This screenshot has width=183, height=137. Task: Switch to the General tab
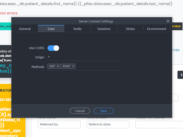coord(25,29)
